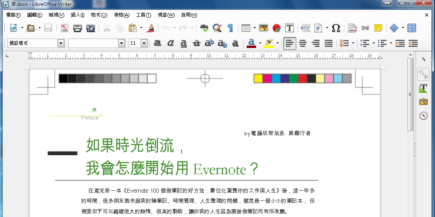This screenshot has height=217, width=435.
Task: Click in the font name input box
Action: click(x=93, y=43)
